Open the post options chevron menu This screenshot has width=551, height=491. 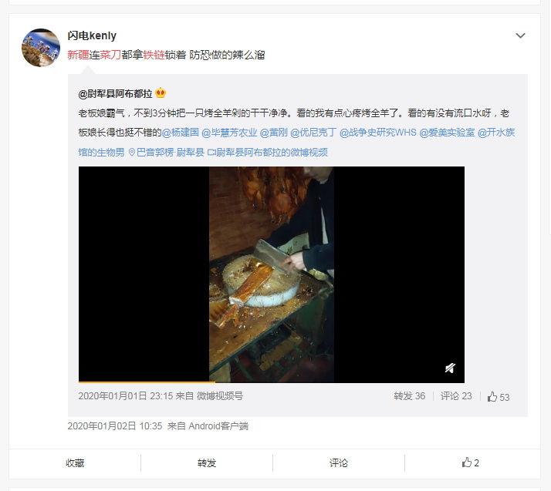(x=520, y=35)
